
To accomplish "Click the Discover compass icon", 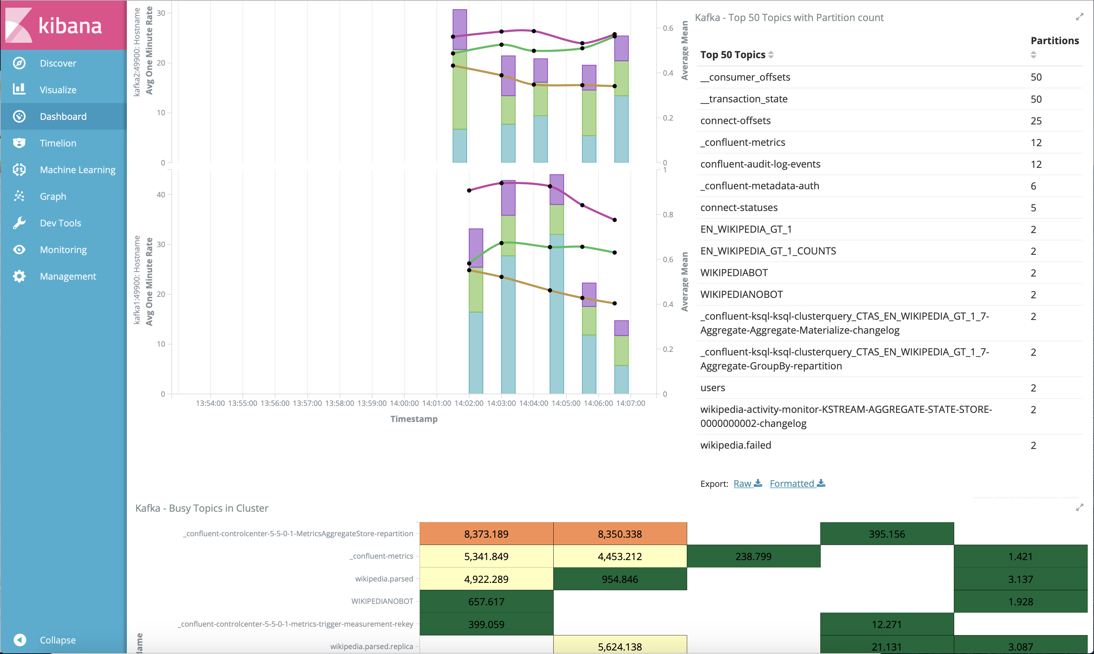I will pos(19,63).
